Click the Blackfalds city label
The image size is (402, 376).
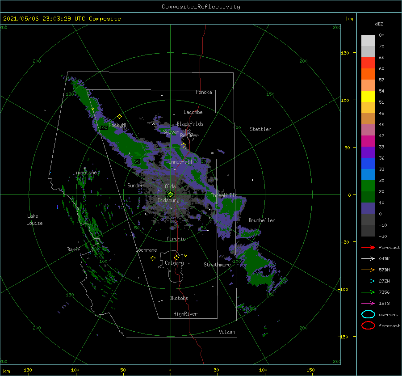click(190, 124)
